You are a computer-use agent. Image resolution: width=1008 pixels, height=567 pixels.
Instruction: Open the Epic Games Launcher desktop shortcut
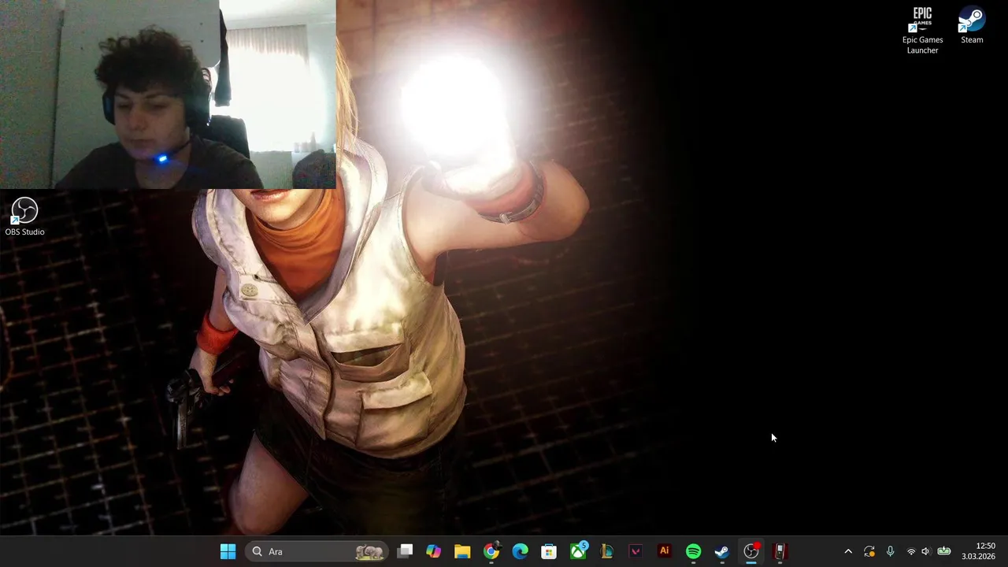tap(922, 31)
